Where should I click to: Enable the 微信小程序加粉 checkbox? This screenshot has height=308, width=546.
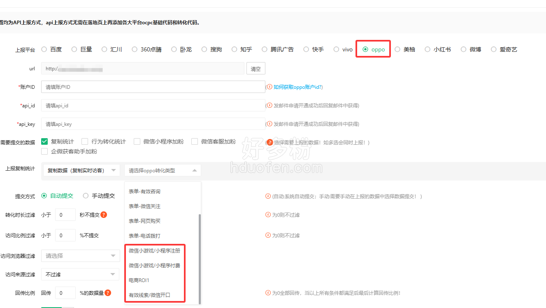(x=137, y=141)
